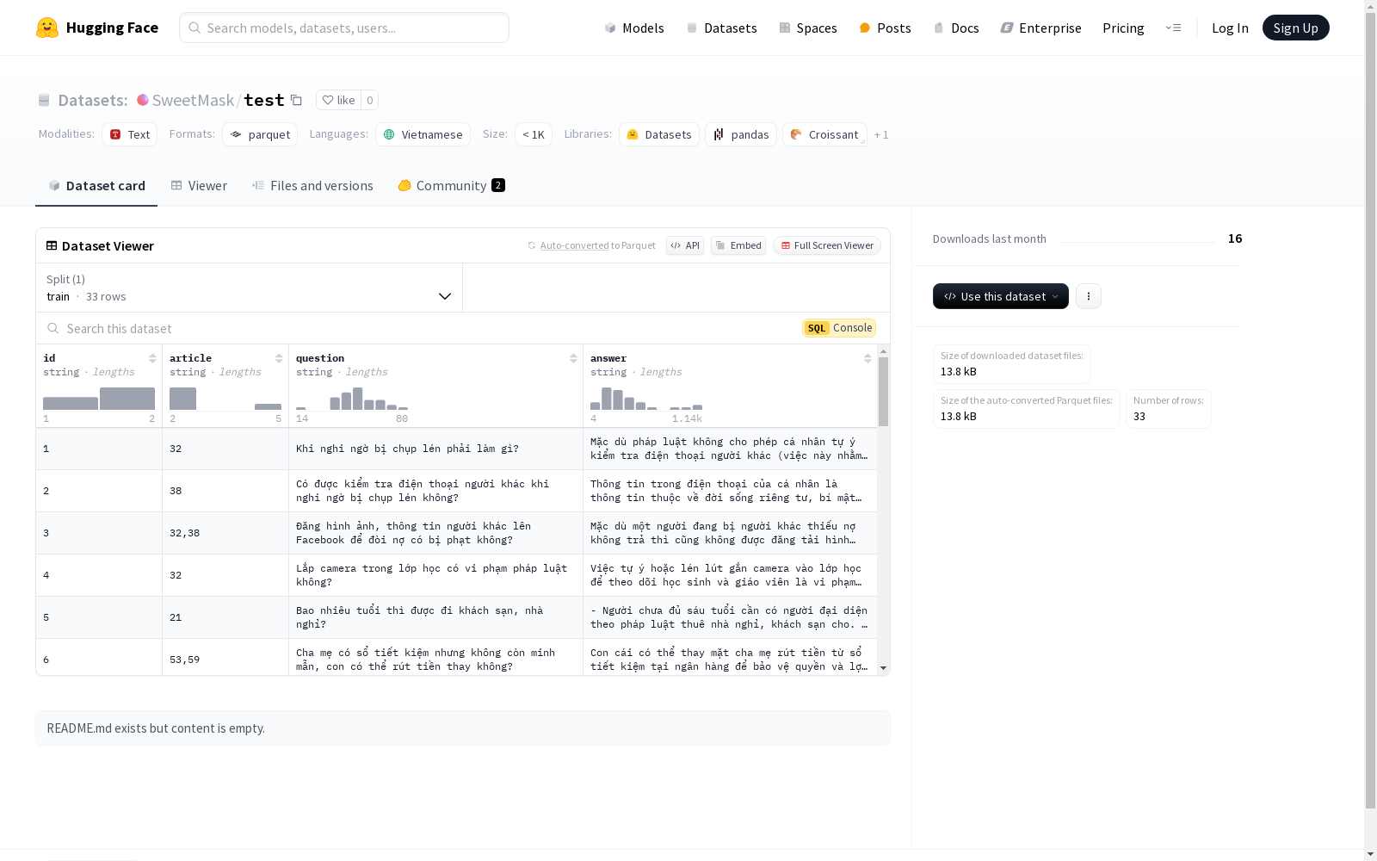This screenshot has width=1377, height=861.
Task: Go to Datasets in top navigation
Action: pos(721,28)
